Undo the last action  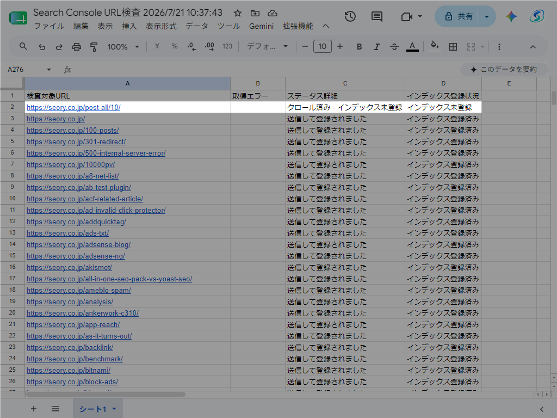[42, 47]
